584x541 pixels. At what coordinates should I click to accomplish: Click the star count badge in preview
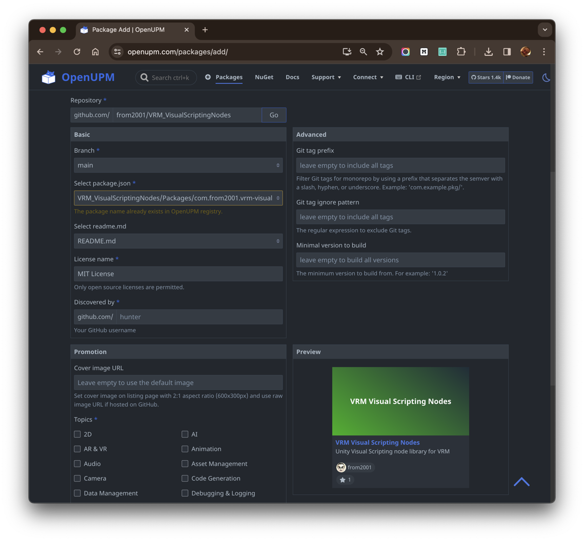click(x=345, y=480)
